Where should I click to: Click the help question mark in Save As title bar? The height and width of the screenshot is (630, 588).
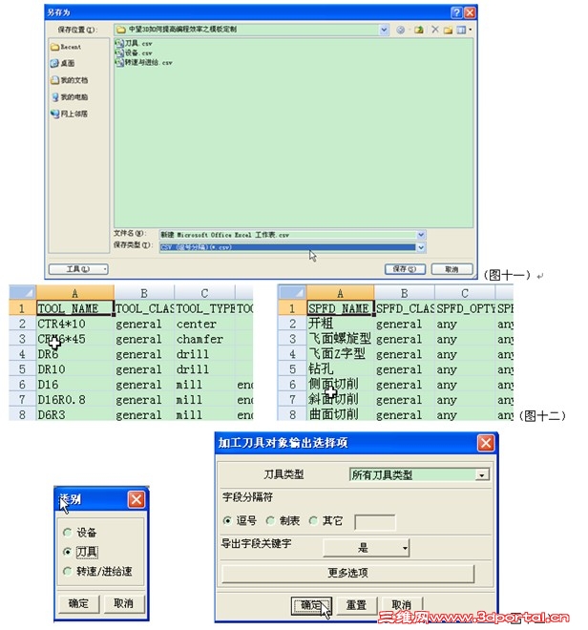coord(456,12)
